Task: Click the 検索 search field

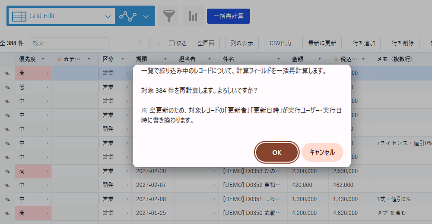Action: coord(69,44)
